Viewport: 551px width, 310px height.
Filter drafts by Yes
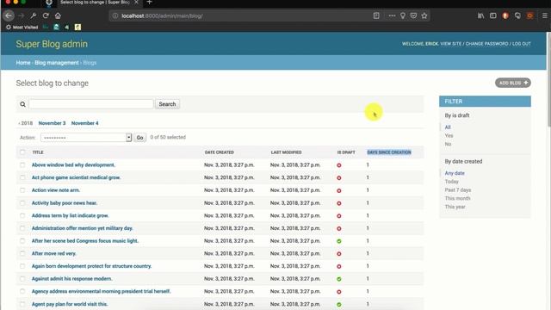click(x=449, y=136)
